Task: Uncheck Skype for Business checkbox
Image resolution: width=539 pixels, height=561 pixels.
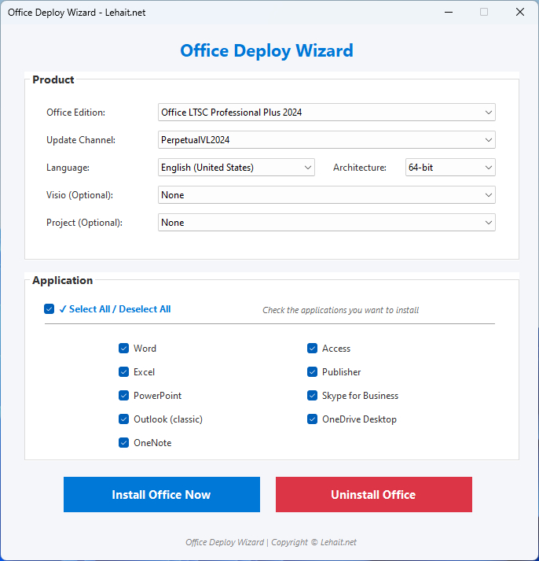Action: coord(312,395)
